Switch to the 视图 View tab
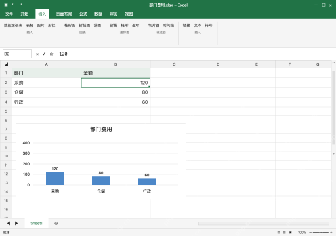 129,14
